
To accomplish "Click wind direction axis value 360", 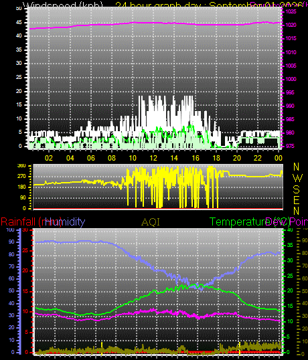I will [x=22, y=166].
